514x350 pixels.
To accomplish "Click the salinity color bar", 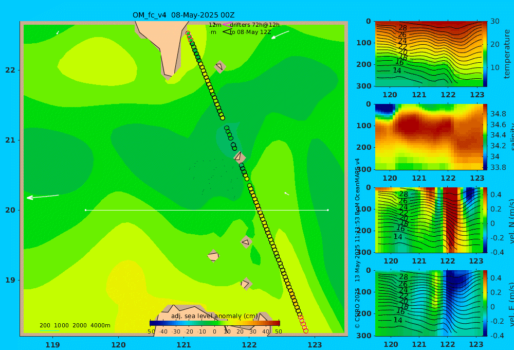I will pos(485,137).
